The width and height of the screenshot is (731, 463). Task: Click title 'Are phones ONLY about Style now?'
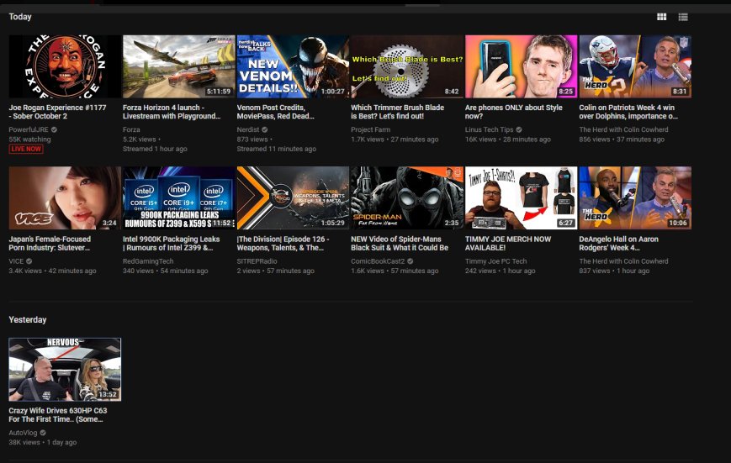[x=513, y=112]
